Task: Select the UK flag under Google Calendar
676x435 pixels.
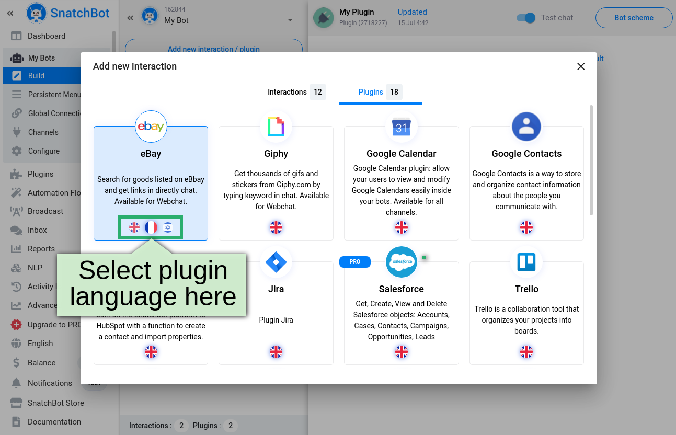Action: coord(402,227)
